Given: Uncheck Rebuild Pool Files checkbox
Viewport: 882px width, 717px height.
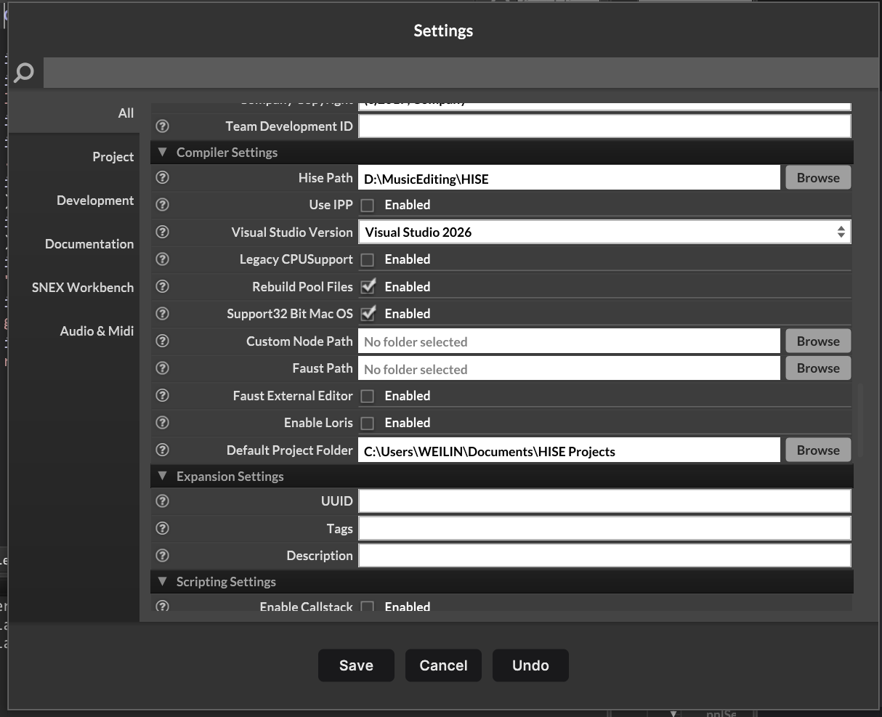Looking at the screenshot, I should [x=368, y=287].
